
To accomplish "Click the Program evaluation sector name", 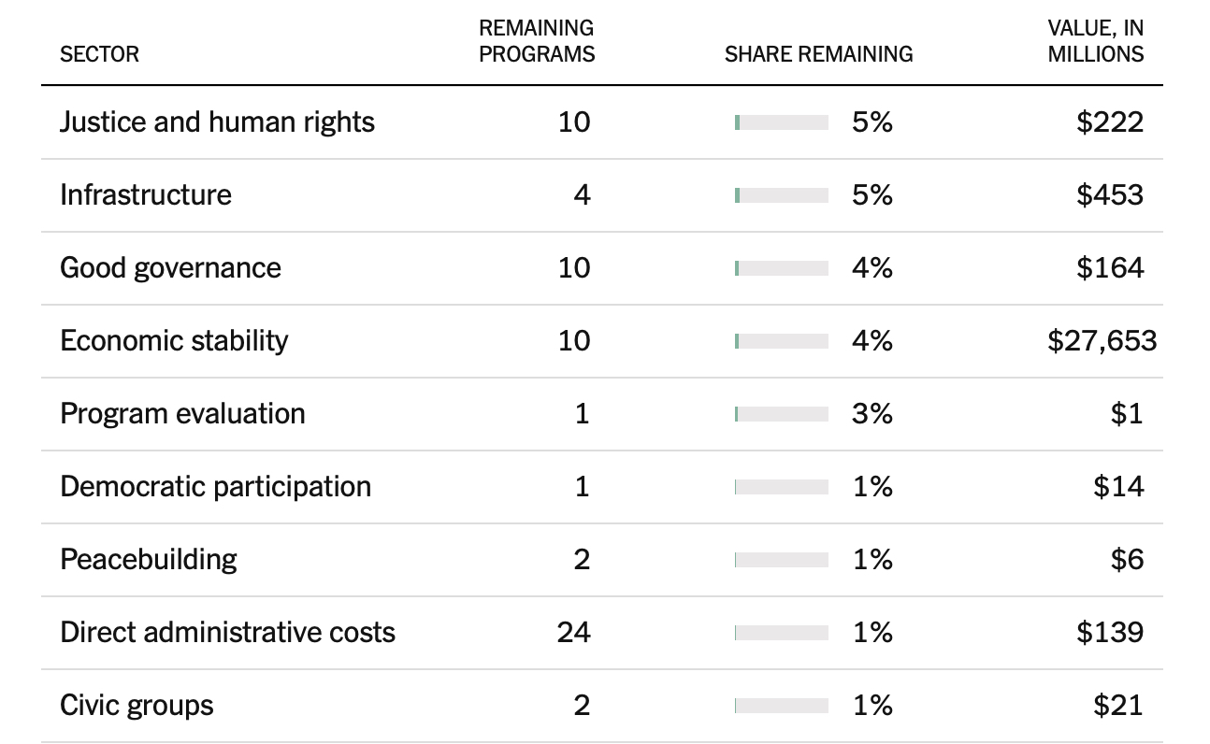I will click(182, 413).
